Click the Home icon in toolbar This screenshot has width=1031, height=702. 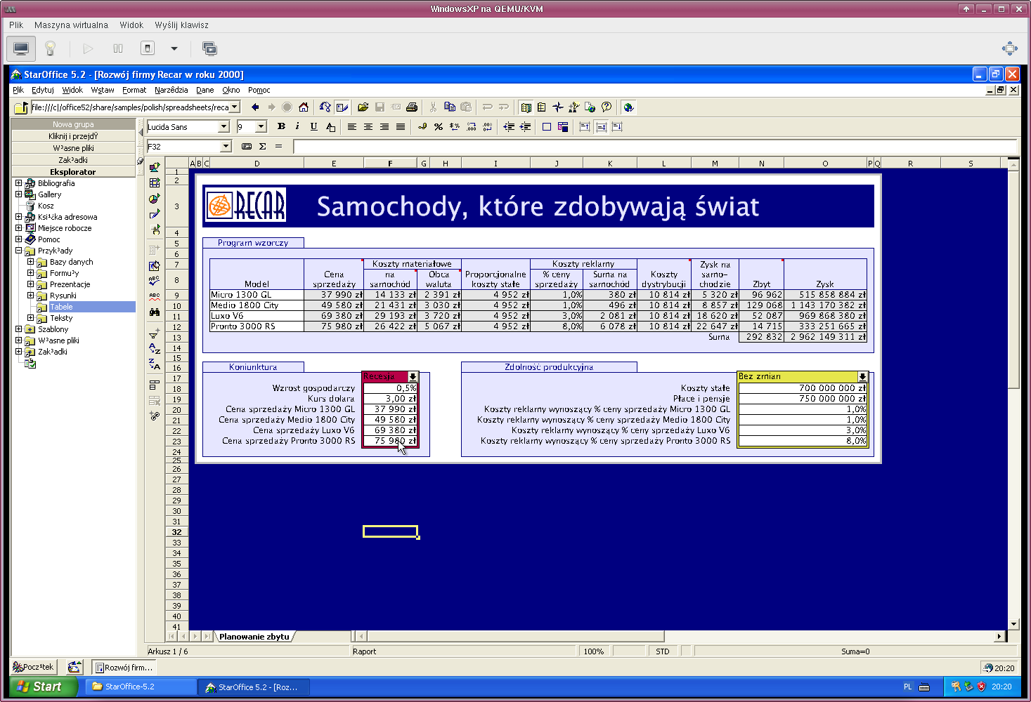tap(304, 107)
